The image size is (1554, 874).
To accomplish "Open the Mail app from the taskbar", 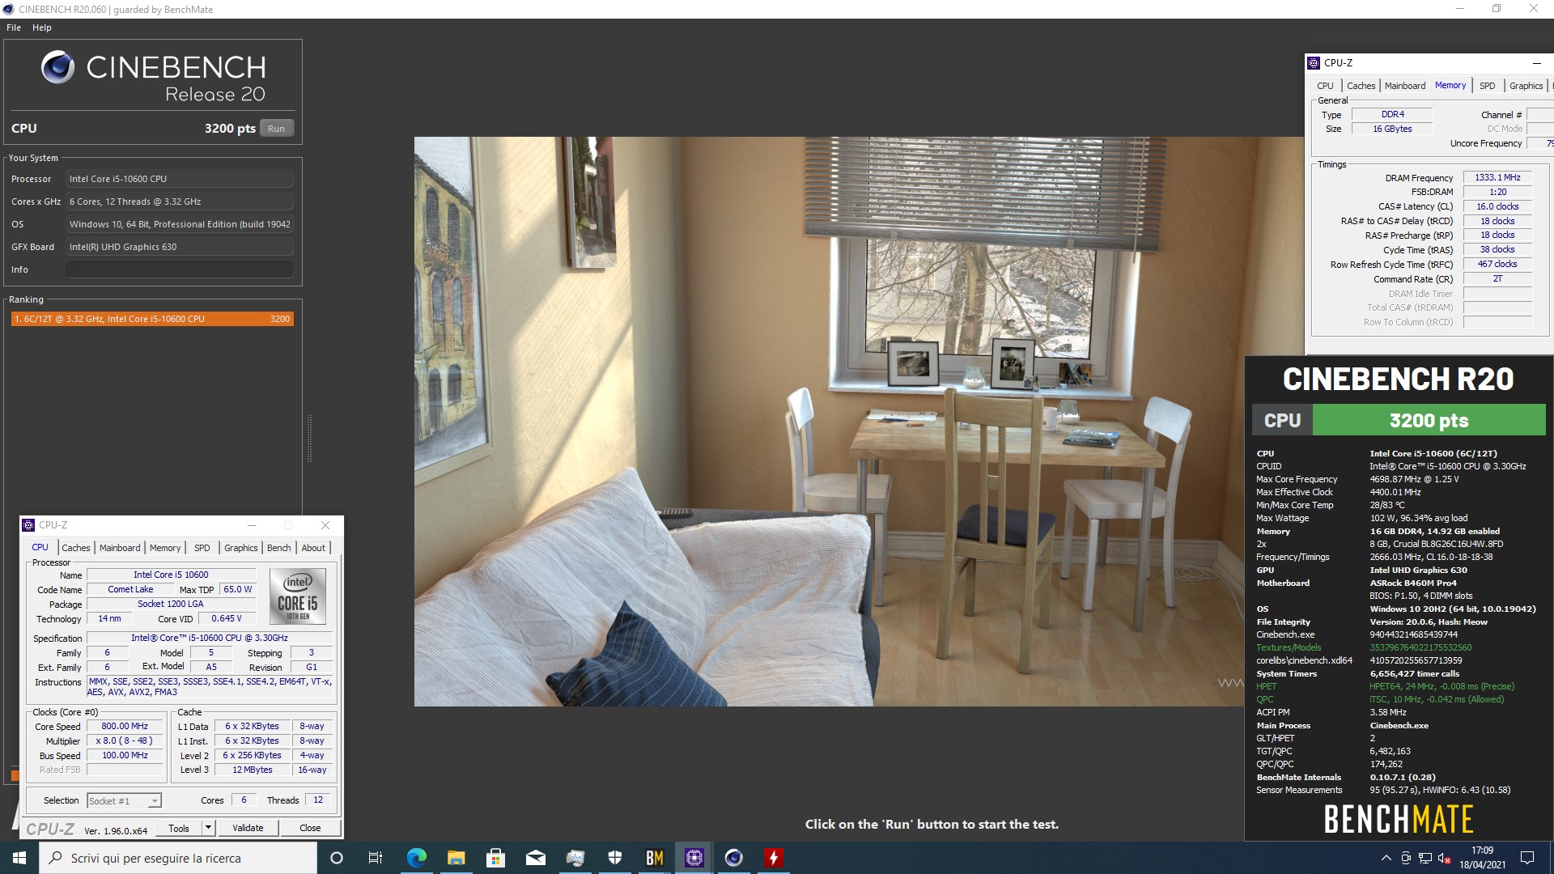I will (x=535, y=858).
